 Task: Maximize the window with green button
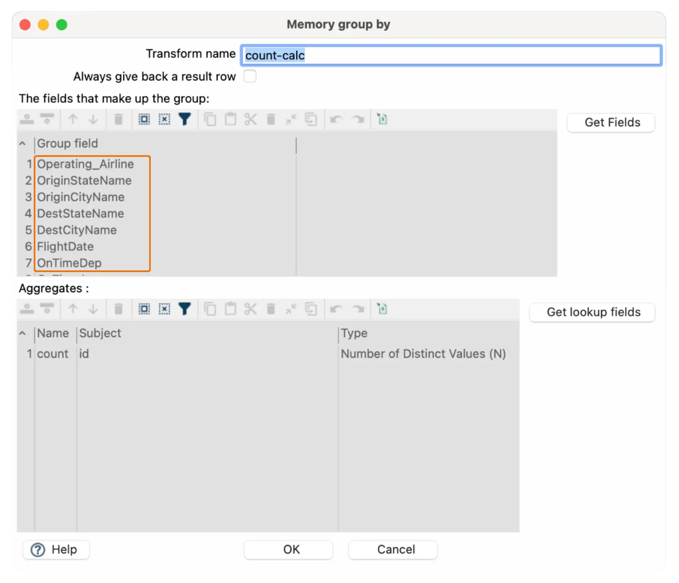(x=62, y=25)
